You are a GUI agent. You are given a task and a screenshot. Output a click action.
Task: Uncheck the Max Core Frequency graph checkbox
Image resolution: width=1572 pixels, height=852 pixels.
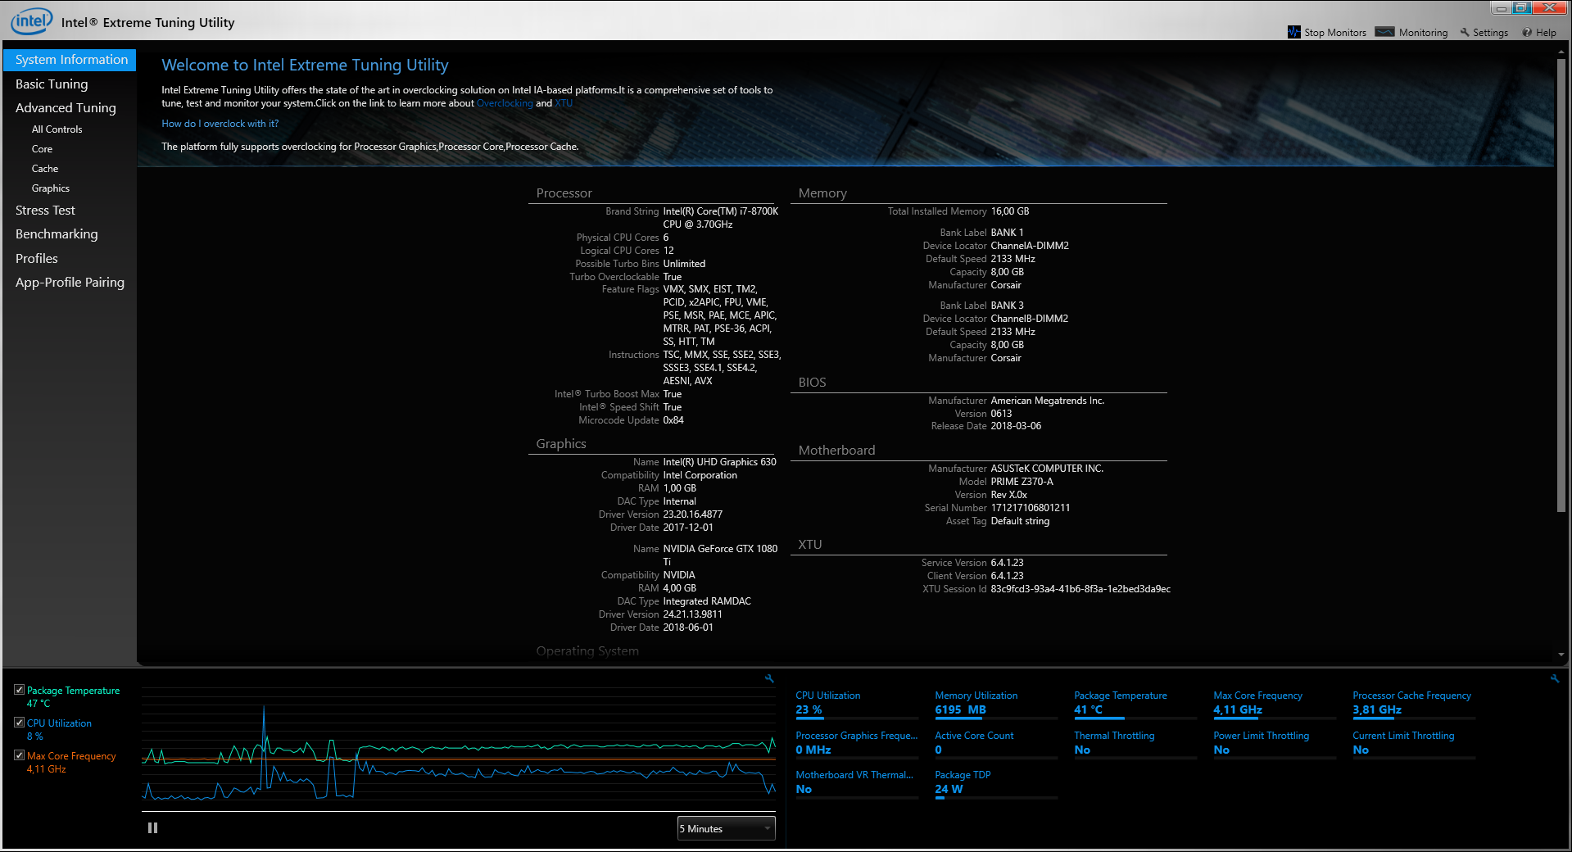click(19, 755)
